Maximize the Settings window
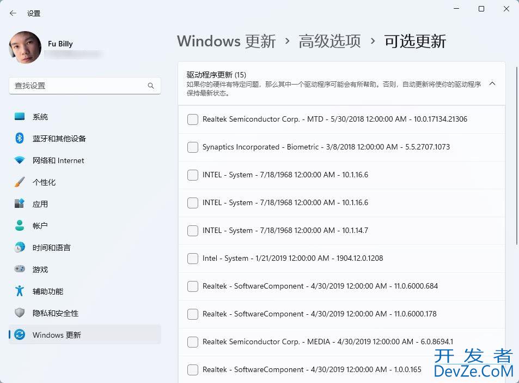This screenshot has height=383, width=519. [481, 9]
